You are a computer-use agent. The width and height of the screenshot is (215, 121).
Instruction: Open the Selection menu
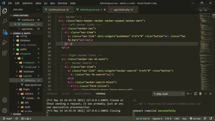(x=28, y=3)
